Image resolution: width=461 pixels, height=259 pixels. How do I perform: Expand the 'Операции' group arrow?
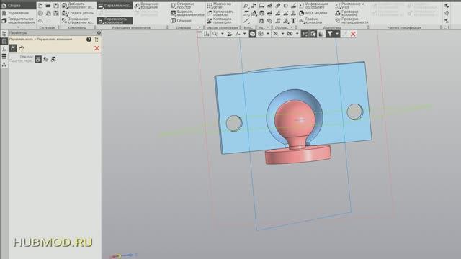click(200, 27)
